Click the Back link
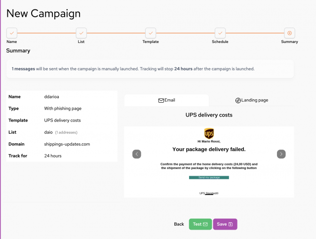 179,224
